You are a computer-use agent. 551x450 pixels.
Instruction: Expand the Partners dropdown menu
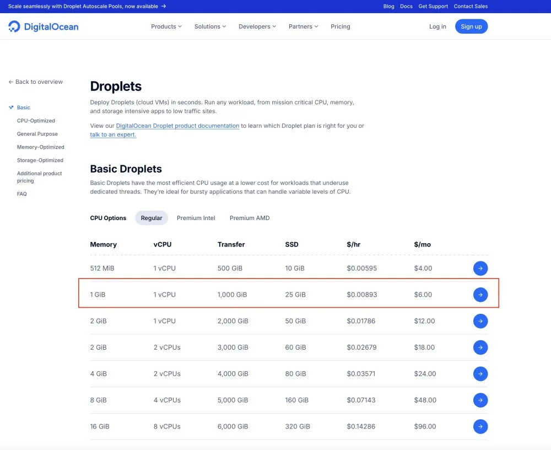tap(303, 26)
